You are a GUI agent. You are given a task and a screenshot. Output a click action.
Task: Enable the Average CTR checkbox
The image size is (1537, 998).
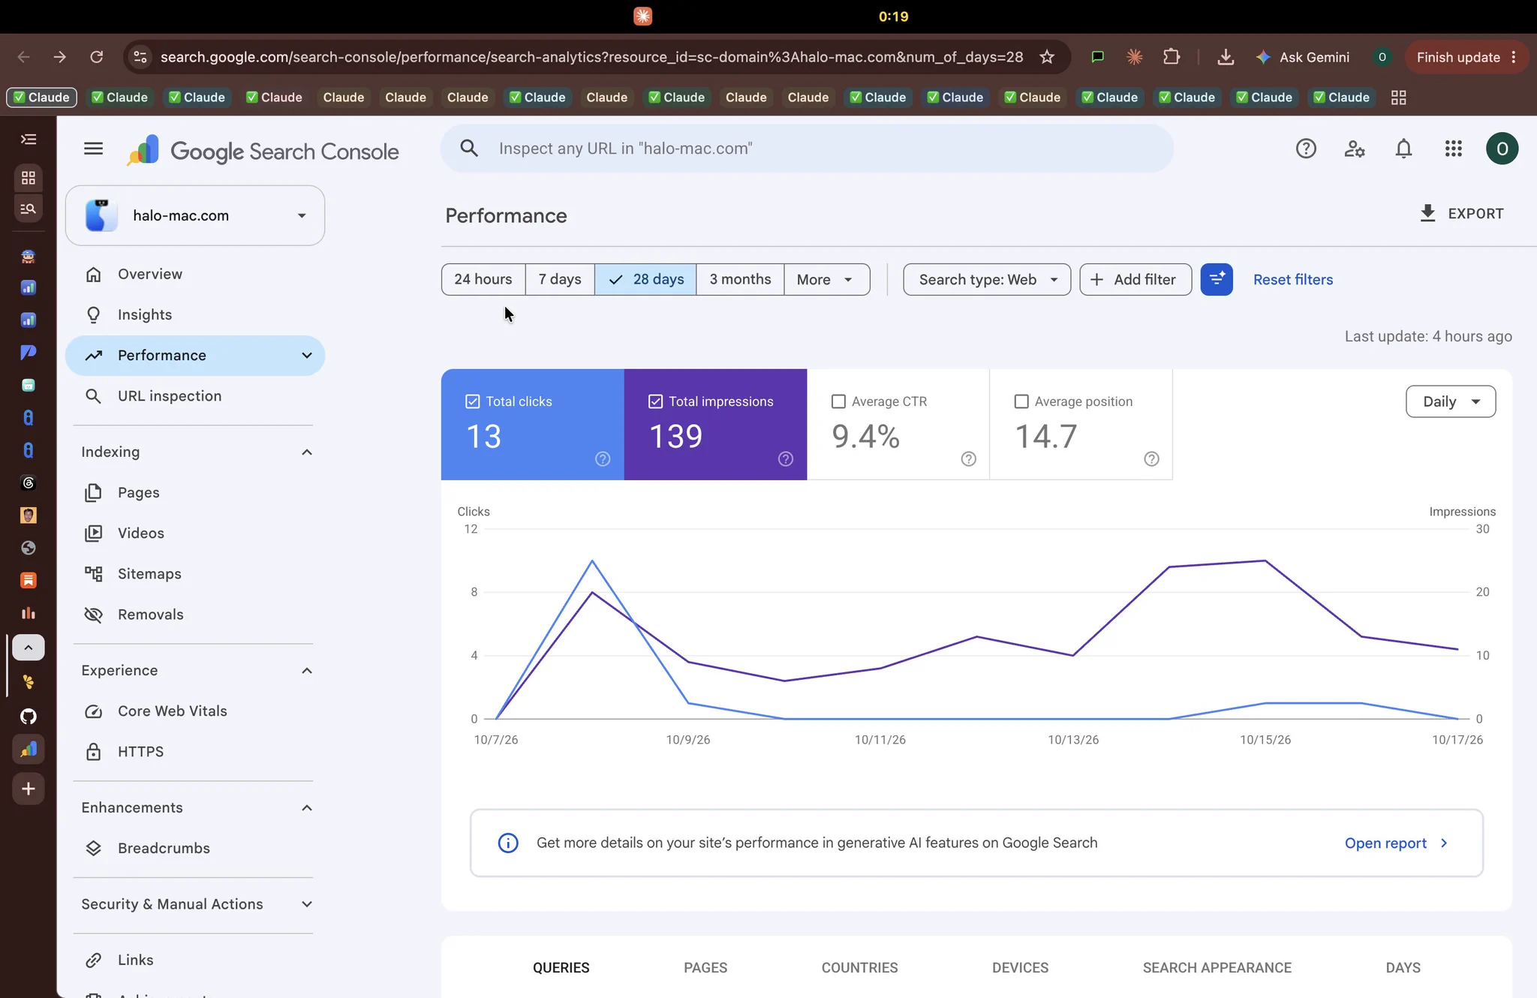click(x=838, y=401)
